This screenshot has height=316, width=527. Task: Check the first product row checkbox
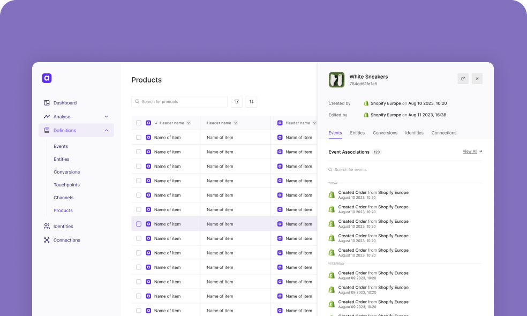tap(139, 138)
